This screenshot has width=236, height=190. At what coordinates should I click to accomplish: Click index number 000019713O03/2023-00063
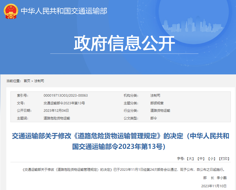point(66,96)
